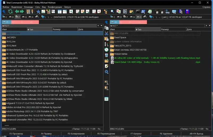
Task: Open right panel directory history arrow at right
Action: pos(210,26)
